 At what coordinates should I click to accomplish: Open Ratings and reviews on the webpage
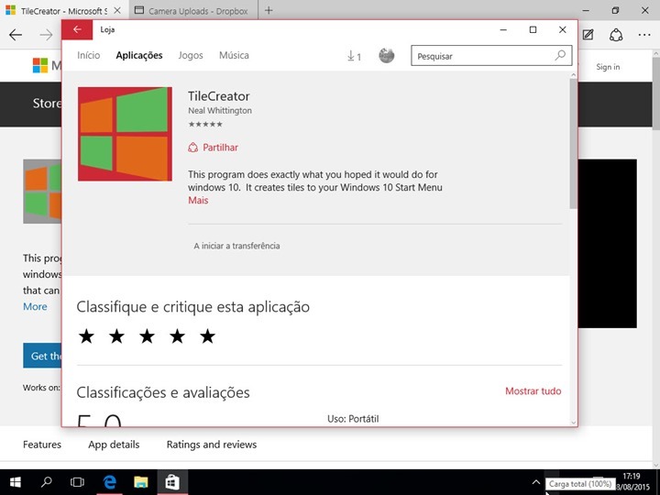(212, 445)
